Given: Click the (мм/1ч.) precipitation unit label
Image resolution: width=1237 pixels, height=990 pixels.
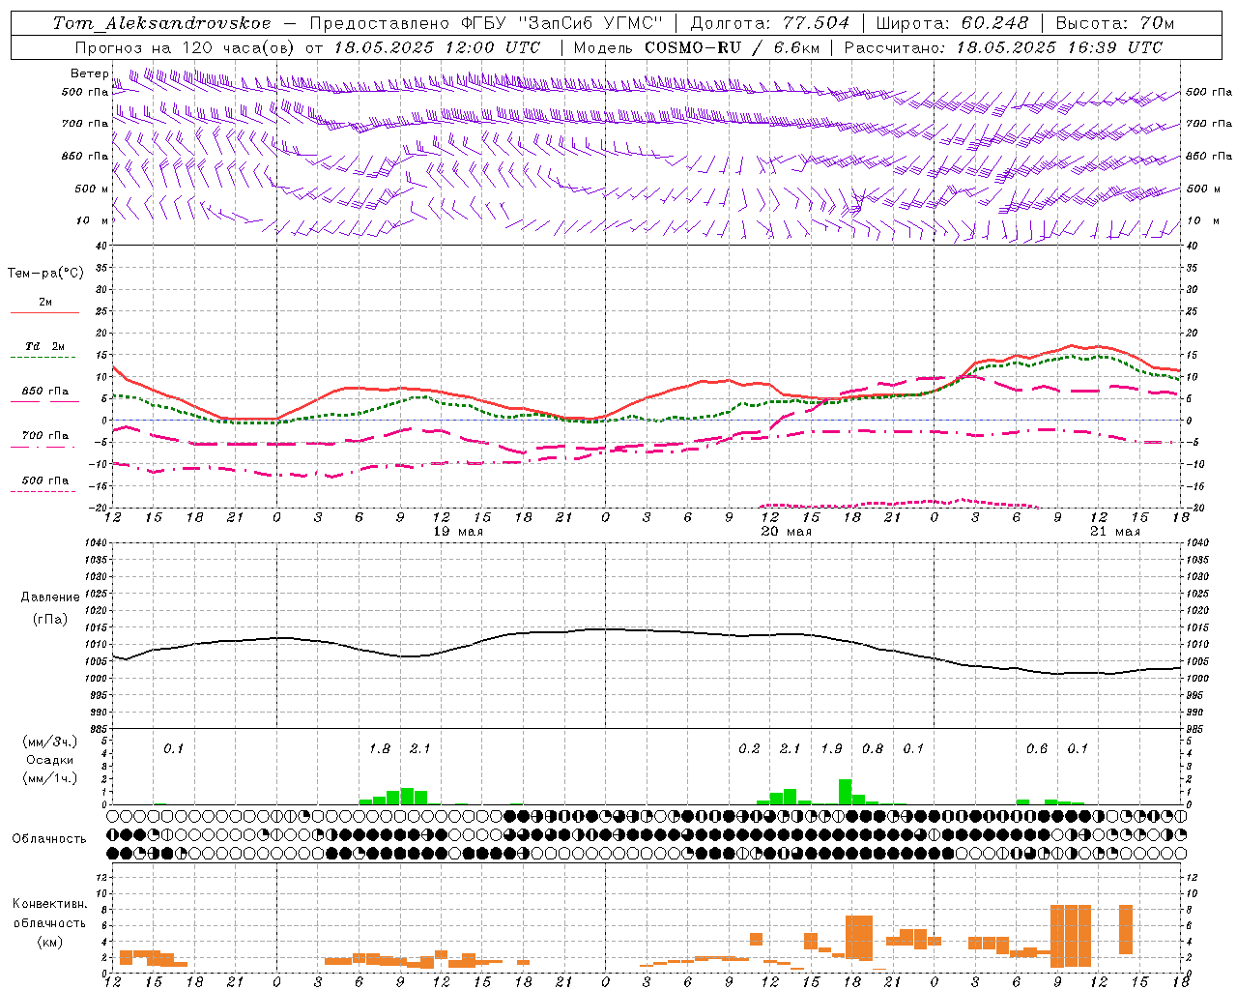Looking at the screenshot, I should click(x=50, y=778).
